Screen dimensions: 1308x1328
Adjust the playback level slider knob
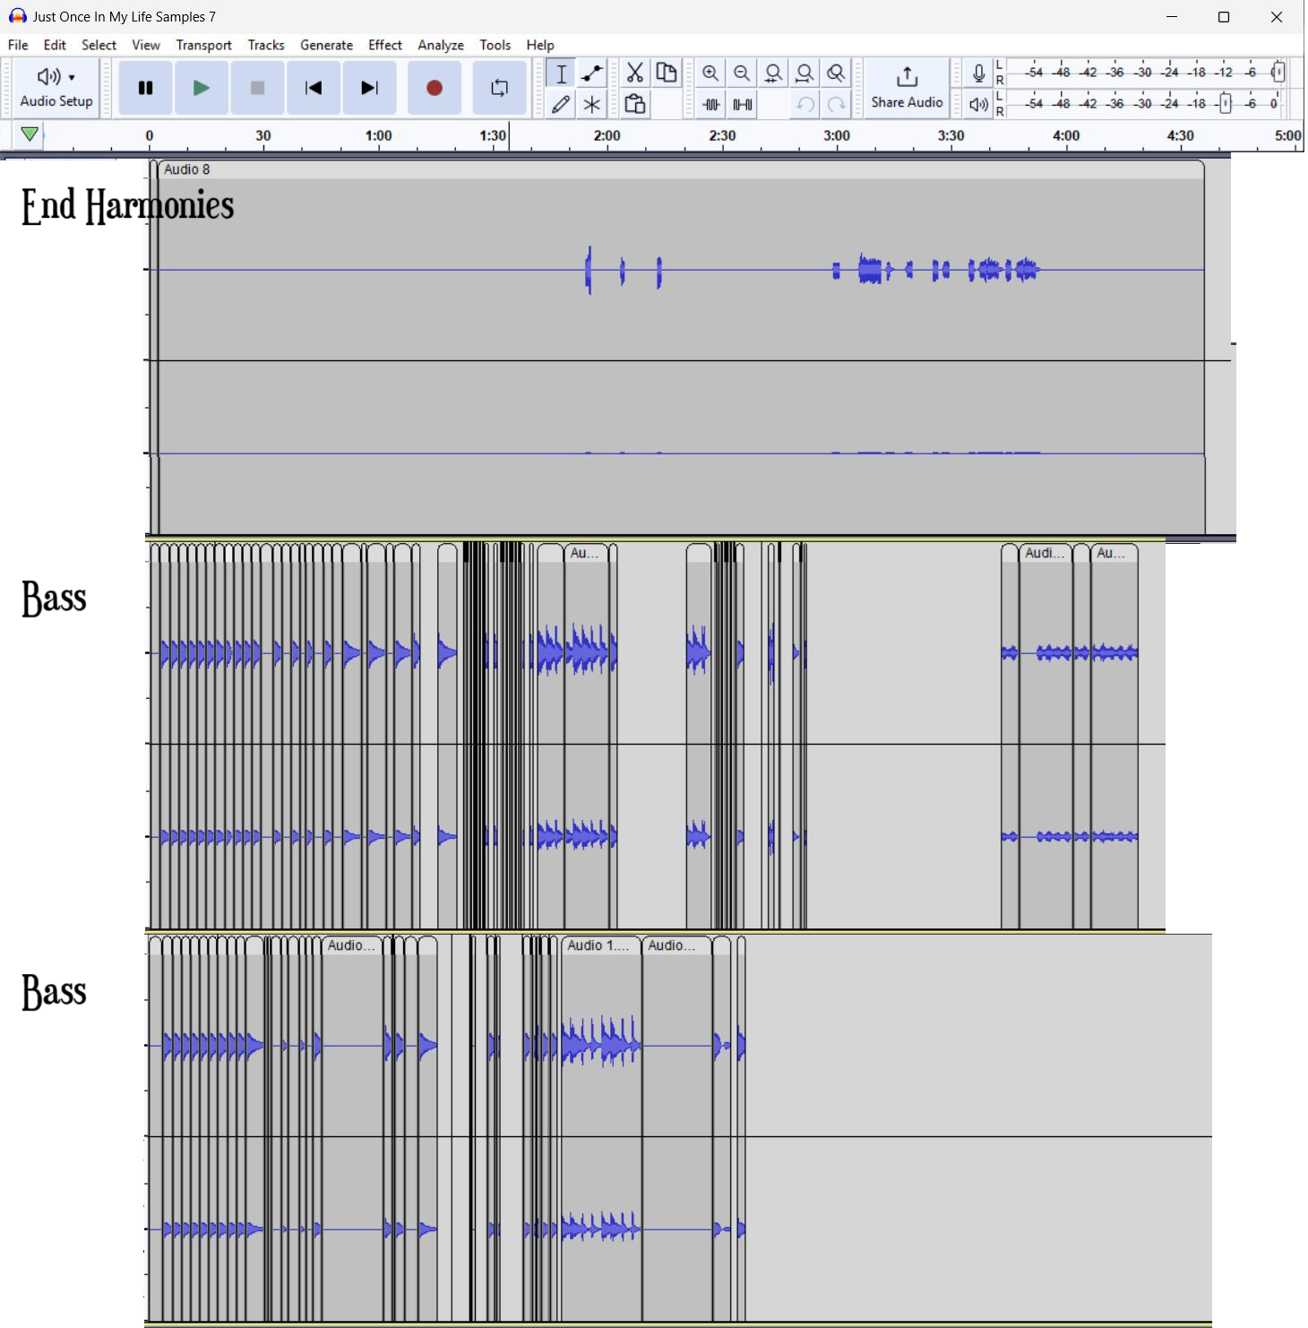pyautogui.click(x=1226, y=104)
